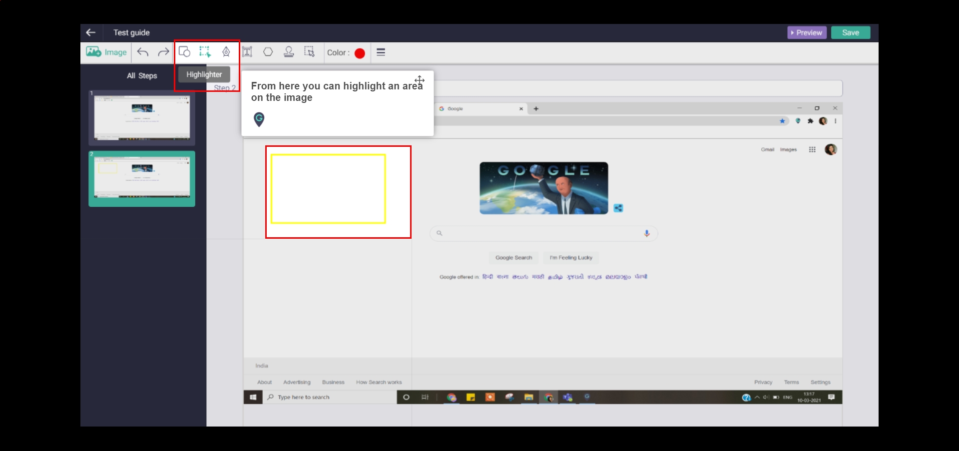Open the Images link
This screenshot has height=451, width=959.
(788, 149)
